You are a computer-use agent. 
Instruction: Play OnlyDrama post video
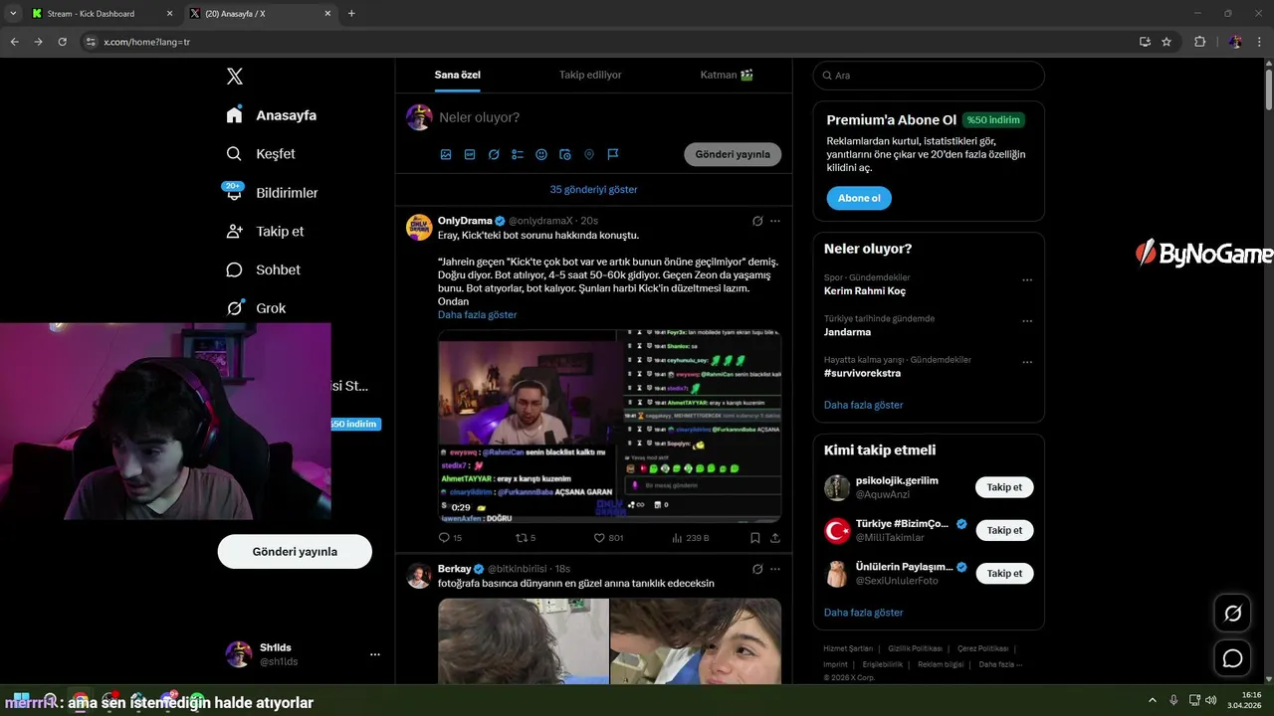(609, 426)
